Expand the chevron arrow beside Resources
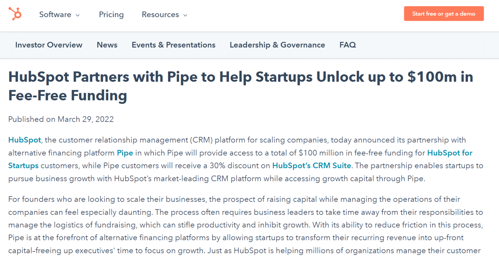Viewport: 499px width, 257px height. (185, 15)
